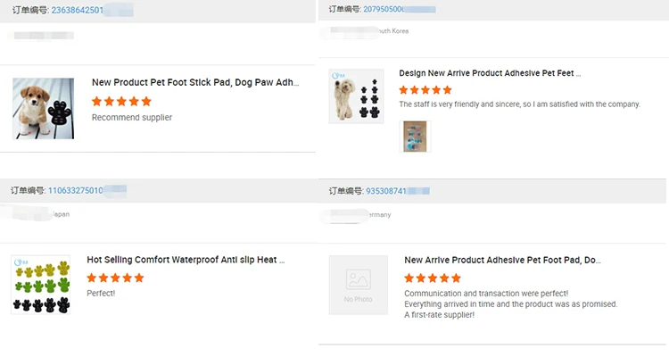The height and width of the screenshot is (357, 669).
Task: Click the "Perfect!" review comment
Action: click(x=101, y=293)
